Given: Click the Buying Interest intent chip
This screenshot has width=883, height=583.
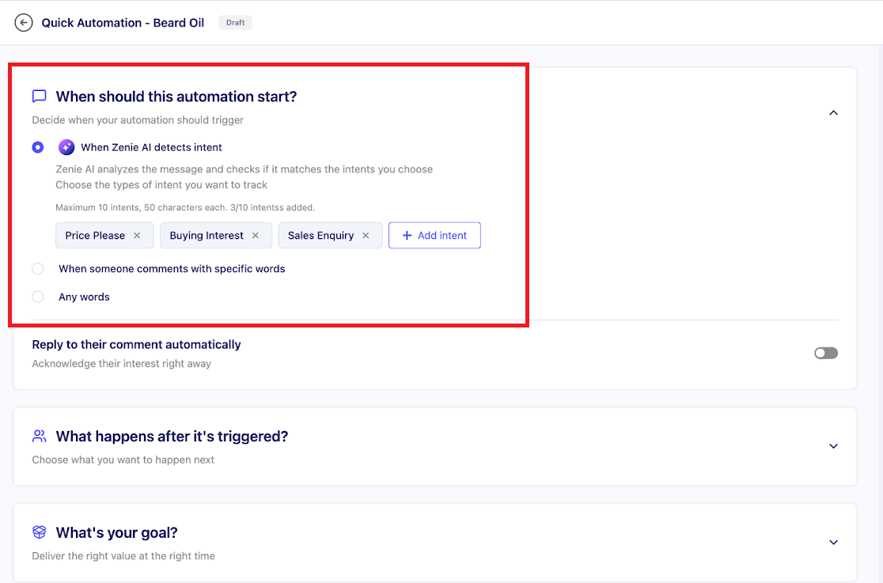Looking at the screenshot, I should (x=207, y=236).
